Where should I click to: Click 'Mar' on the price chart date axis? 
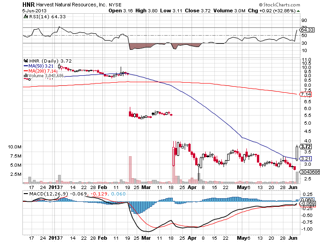pos(146,187)
